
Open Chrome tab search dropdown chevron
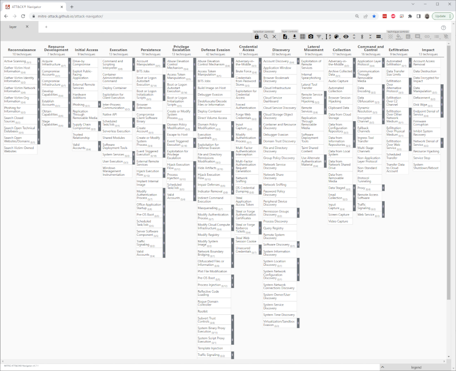tap(413, 4)
